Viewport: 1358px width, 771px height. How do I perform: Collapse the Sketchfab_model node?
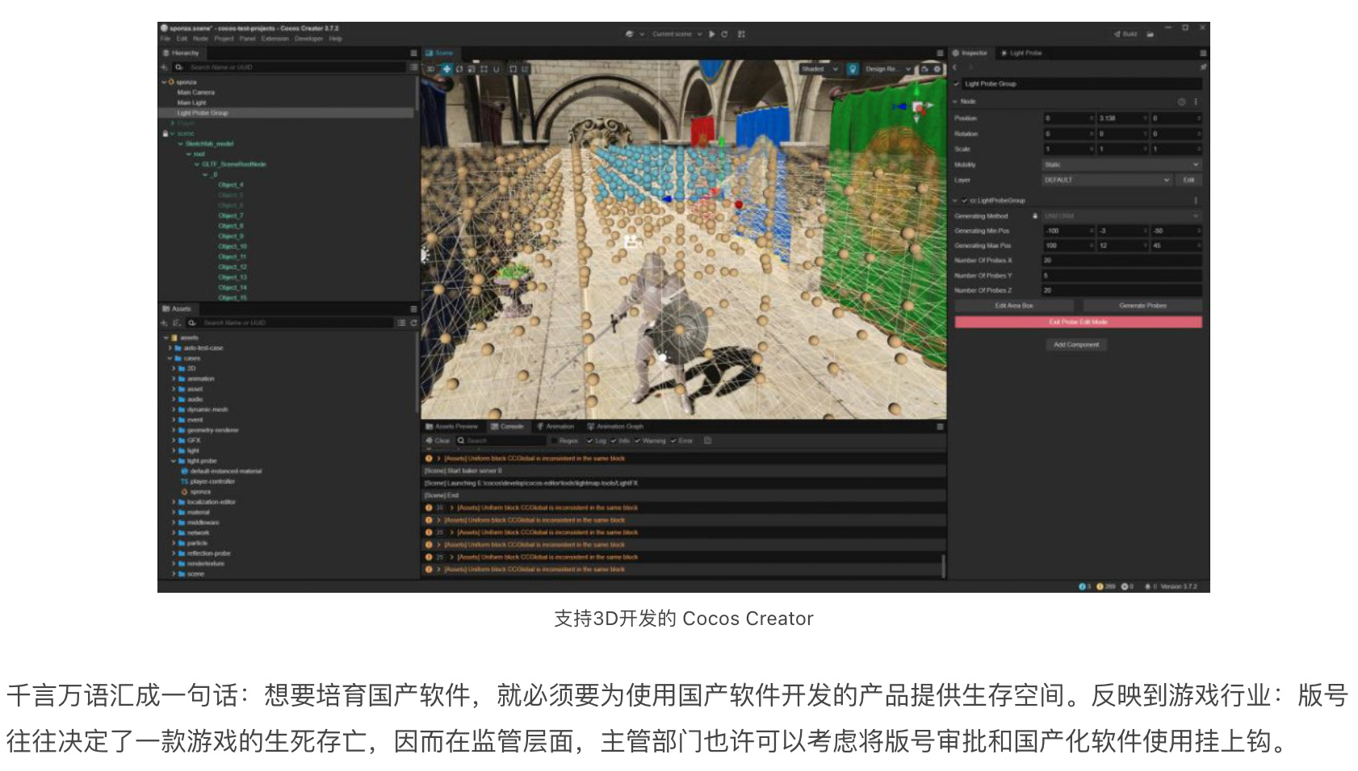180,144
